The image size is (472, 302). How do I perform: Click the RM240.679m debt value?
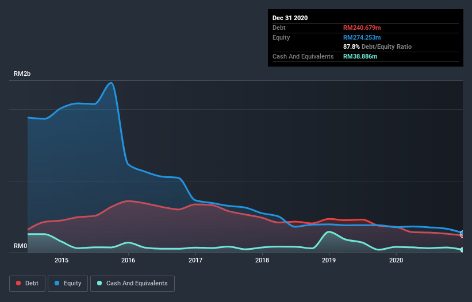tap(362, 28)
